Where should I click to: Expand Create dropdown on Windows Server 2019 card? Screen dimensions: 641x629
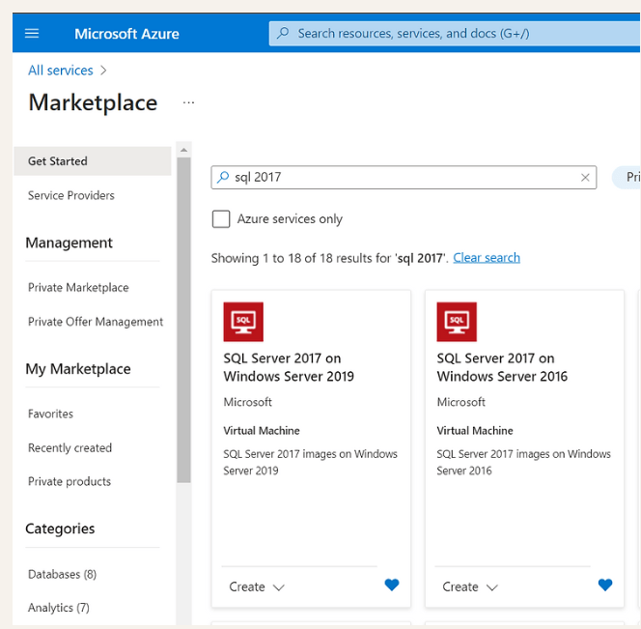click(257, 586)
